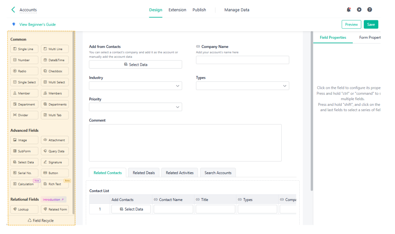395x234 pixels.
Task: Add a Multi Select field
Action: 55,82
